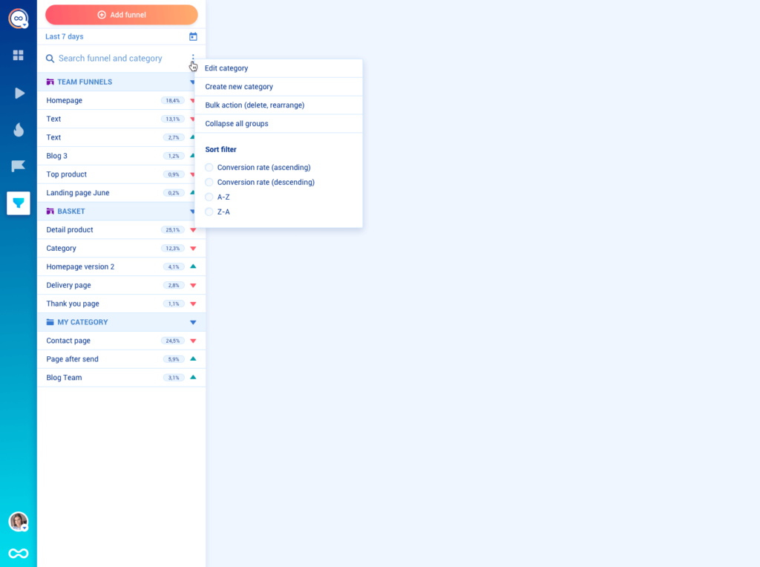Viewport: 760px width, 567px height.
Task: Open the Delivery page funnel
Action: (x=121, y=286)
